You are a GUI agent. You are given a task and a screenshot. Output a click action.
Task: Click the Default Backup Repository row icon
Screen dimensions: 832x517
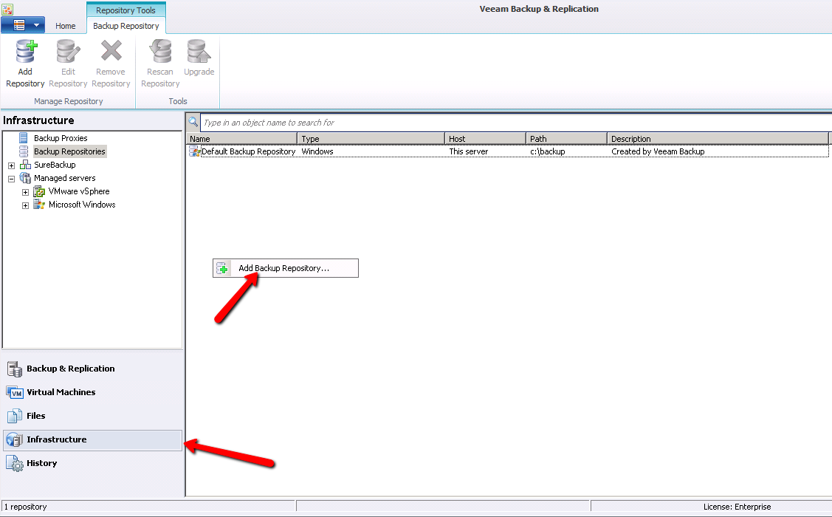[x=195, y=151]
